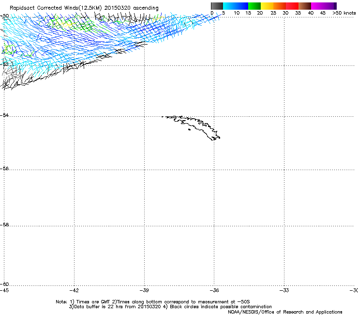Viewport: 358px width, 315px height.
Task: Click the '-33' longitude axis label
Action: pos(284,290)
